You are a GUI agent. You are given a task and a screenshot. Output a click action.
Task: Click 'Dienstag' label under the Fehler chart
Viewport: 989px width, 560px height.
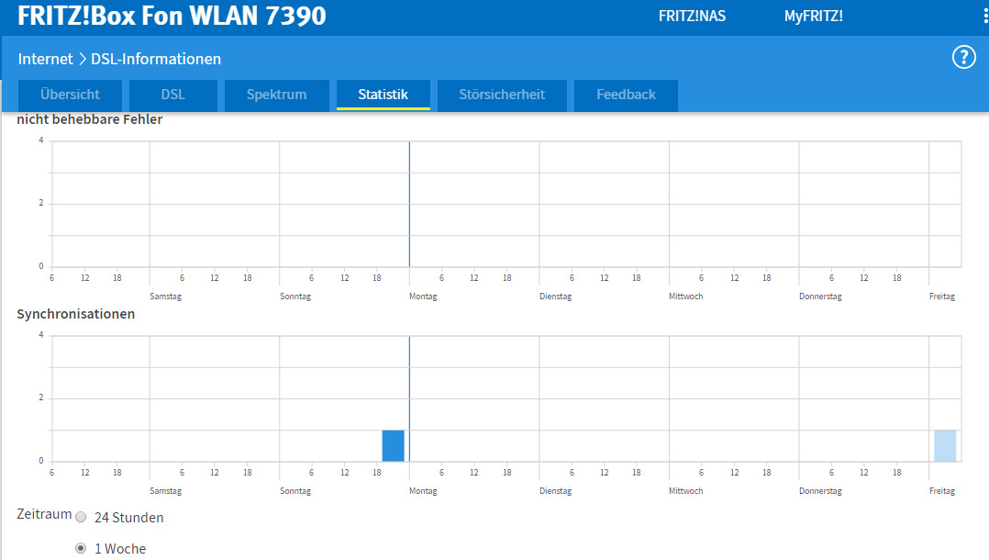coord(555,297)
